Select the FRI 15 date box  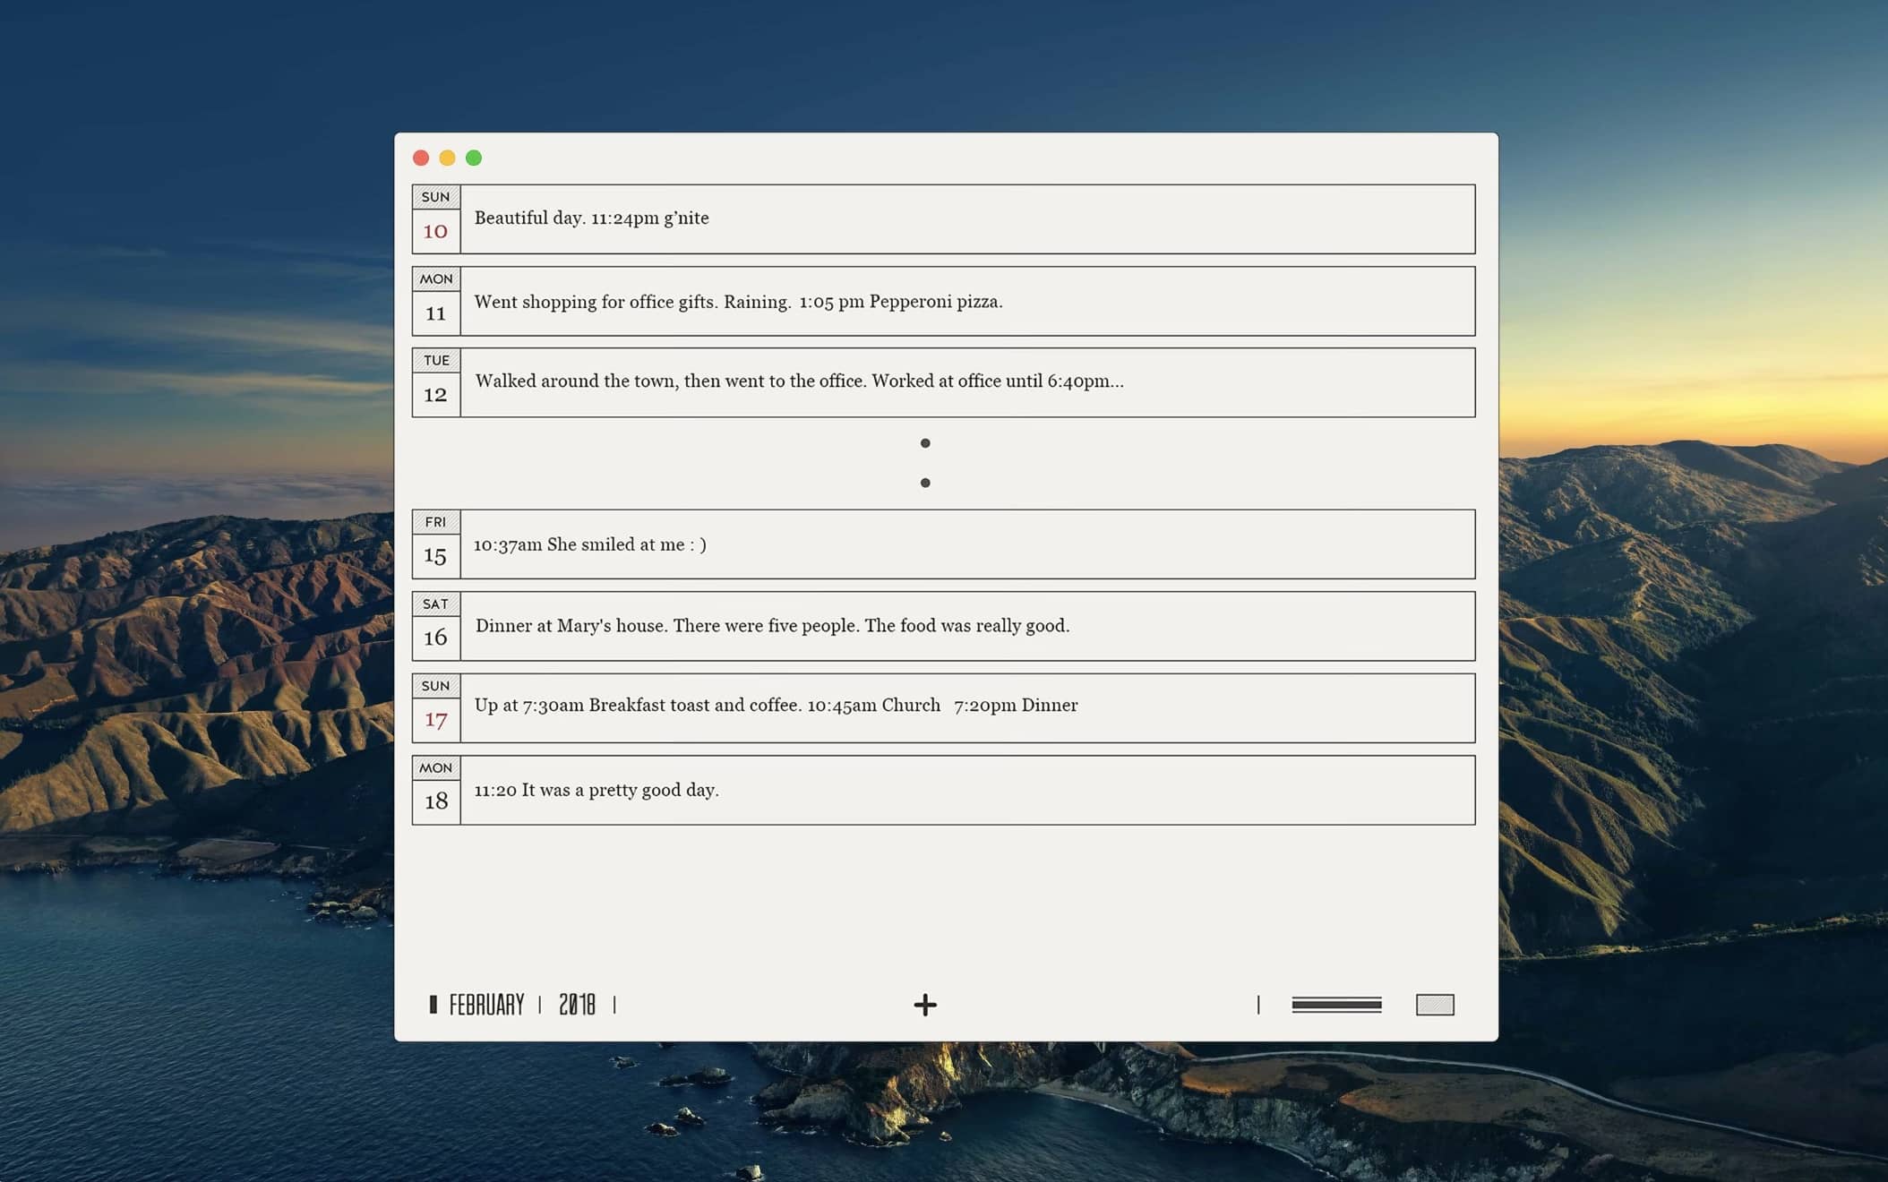click(436, 544)
